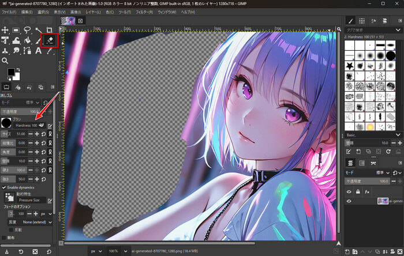Select the Paths tool
This screenshot has width=404, height=256.
coord(27,50)
